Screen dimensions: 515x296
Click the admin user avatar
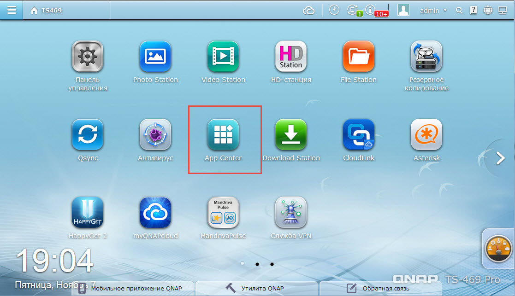click(x=403, y=10)
